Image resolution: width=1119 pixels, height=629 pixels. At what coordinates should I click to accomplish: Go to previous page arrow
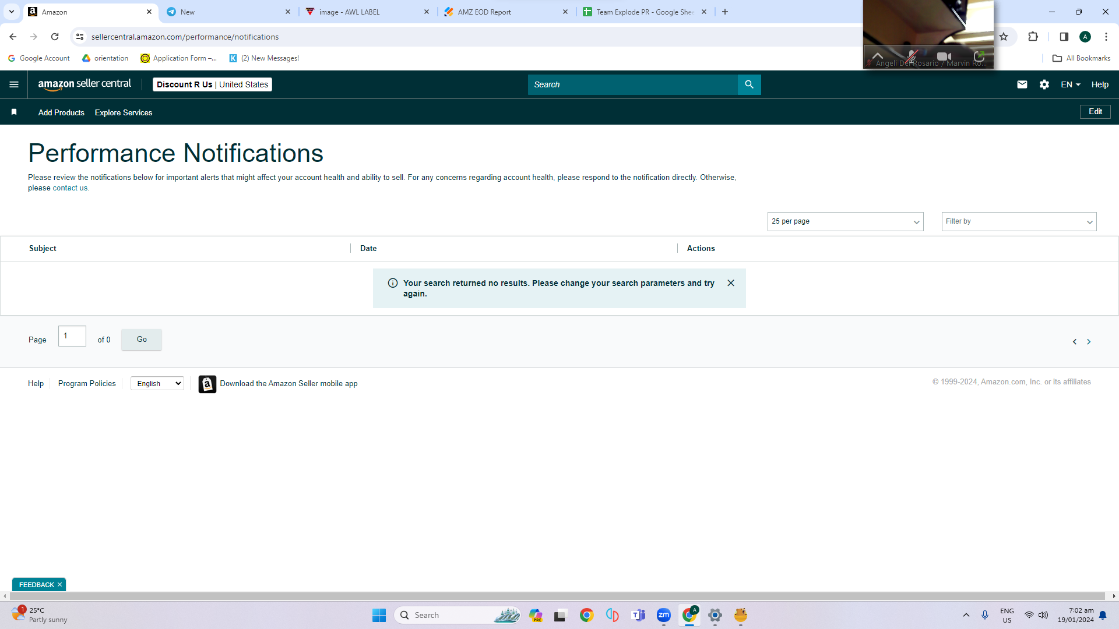1074,342
